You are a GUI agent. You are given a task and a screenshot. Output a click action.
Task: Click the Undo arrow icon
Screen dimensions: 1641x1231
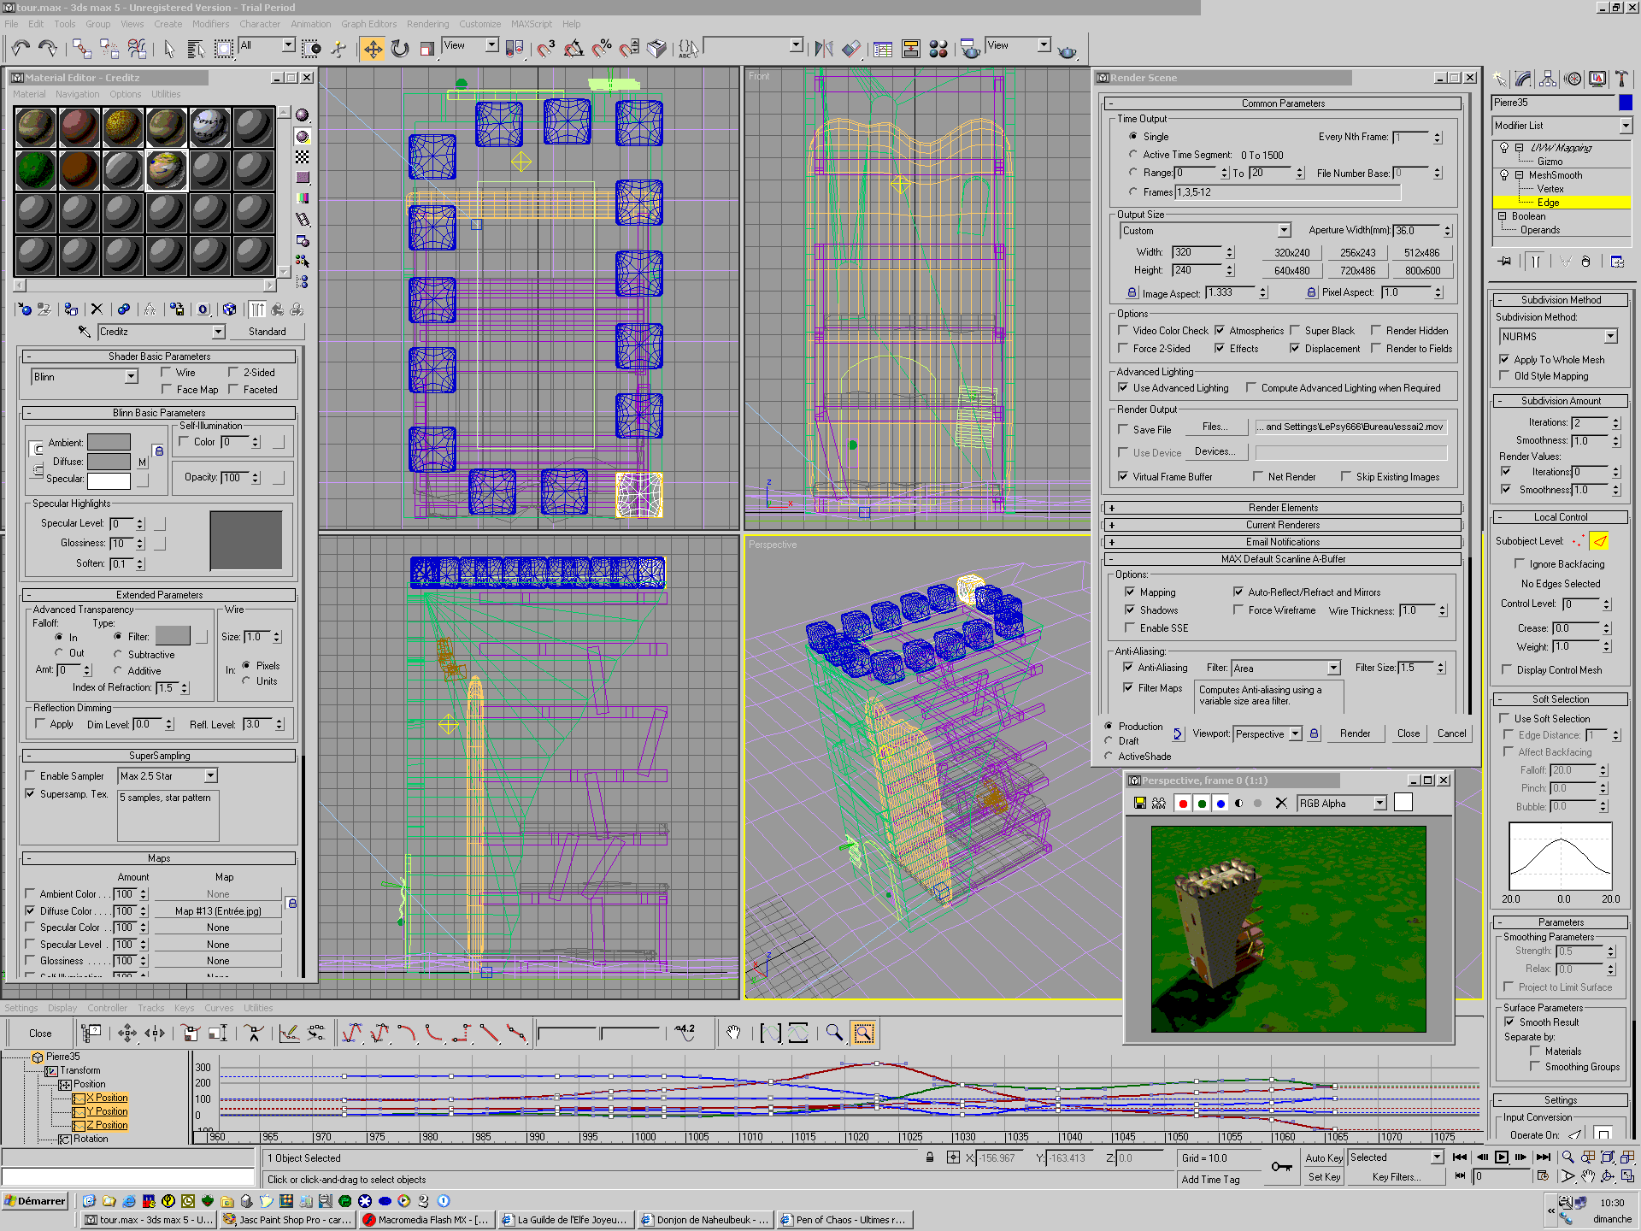(21, 49)
